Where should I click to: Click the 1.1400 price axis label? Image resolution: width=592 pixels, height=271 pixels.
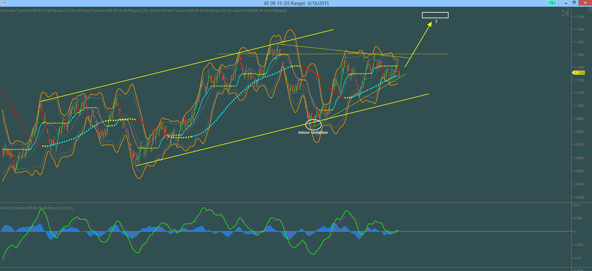click(579, 55)
